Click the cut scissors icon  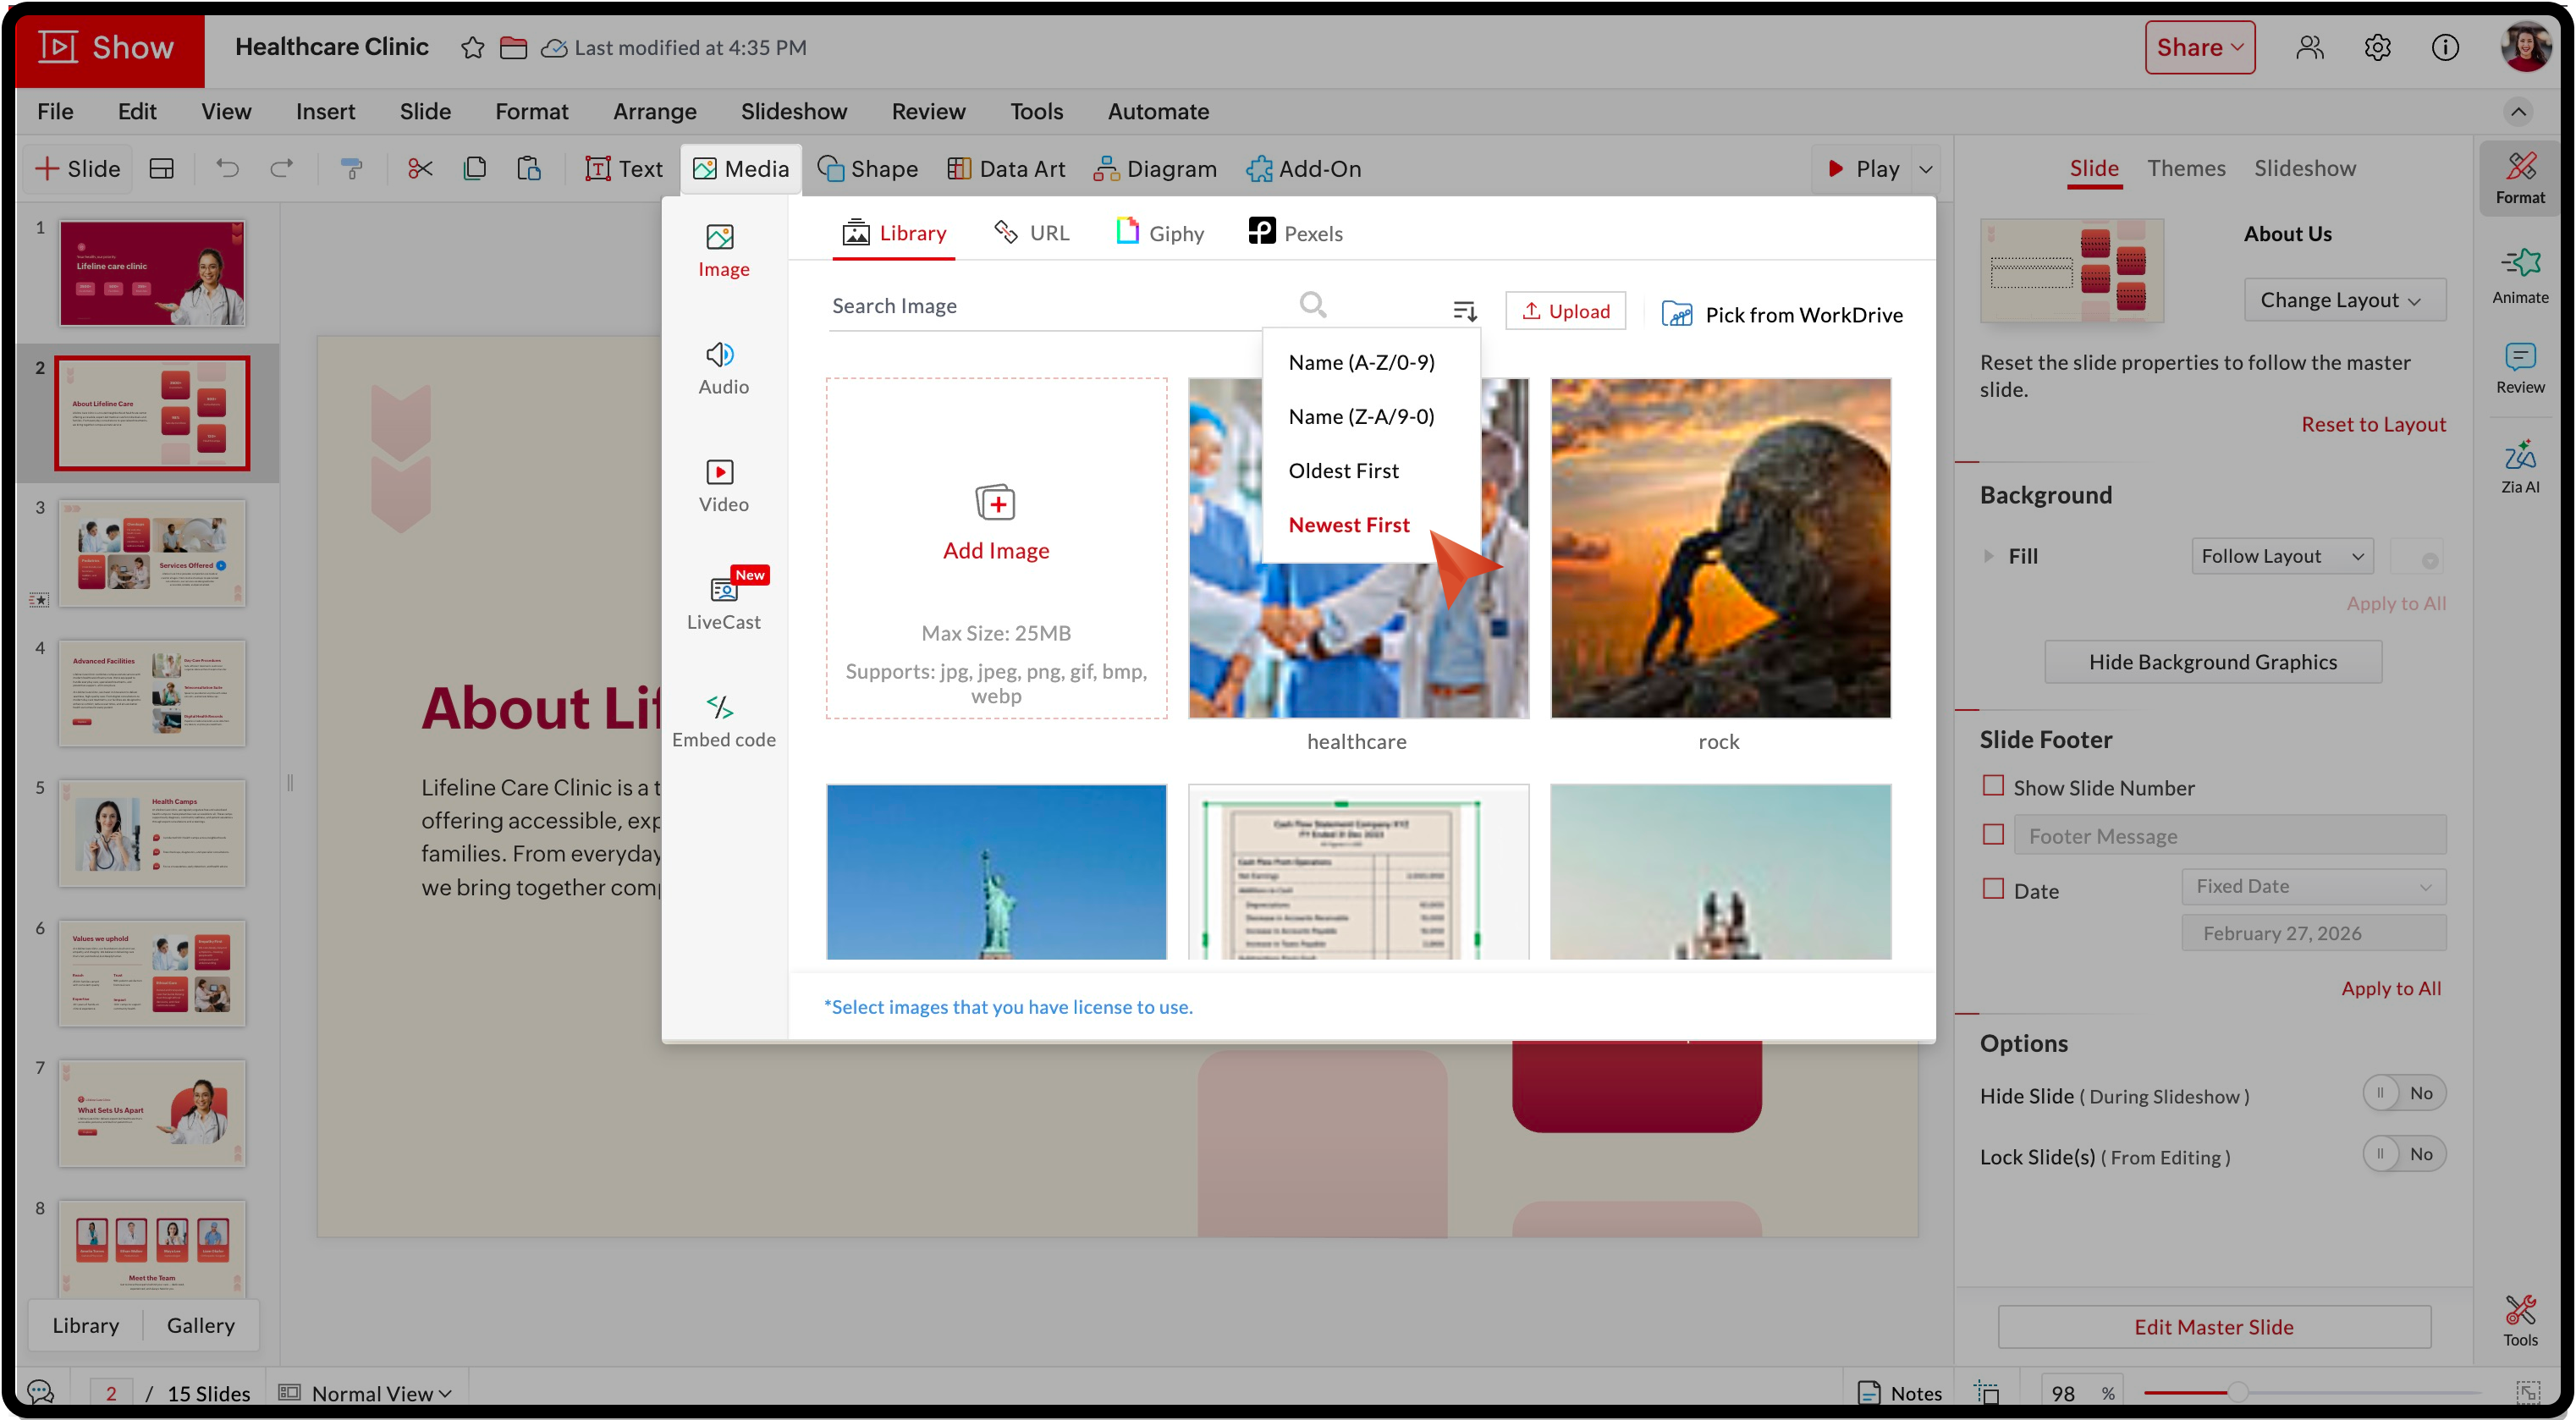(x=420, y=168)
